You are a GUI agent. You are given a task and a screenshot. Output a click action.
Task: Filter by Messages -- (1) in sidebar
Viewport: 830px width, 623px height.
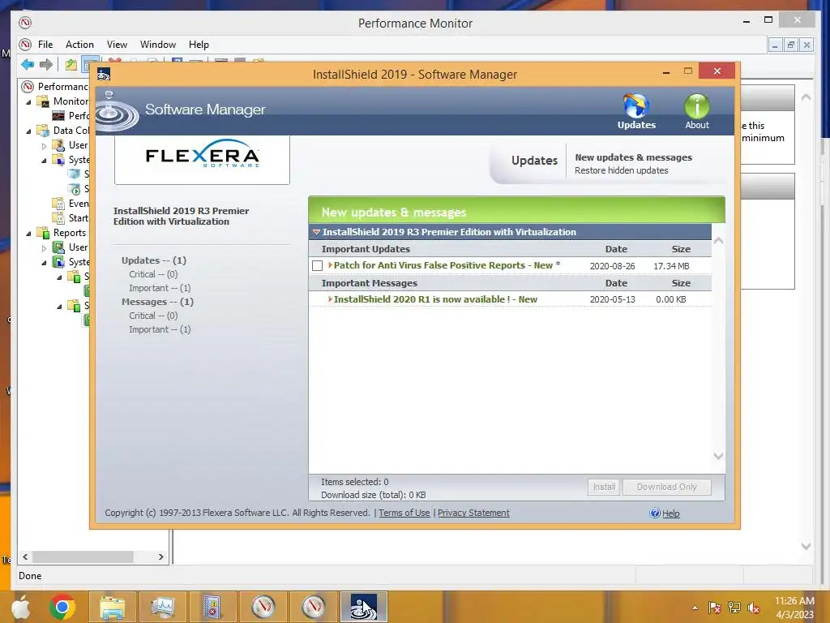[157, 302]
